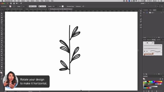Click the stroke weight input field
The image size is (164, 92).
(x=25, y=6)
